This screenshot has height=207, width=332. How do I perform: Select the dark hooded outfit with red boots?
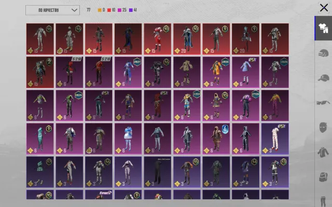point(99,39)
